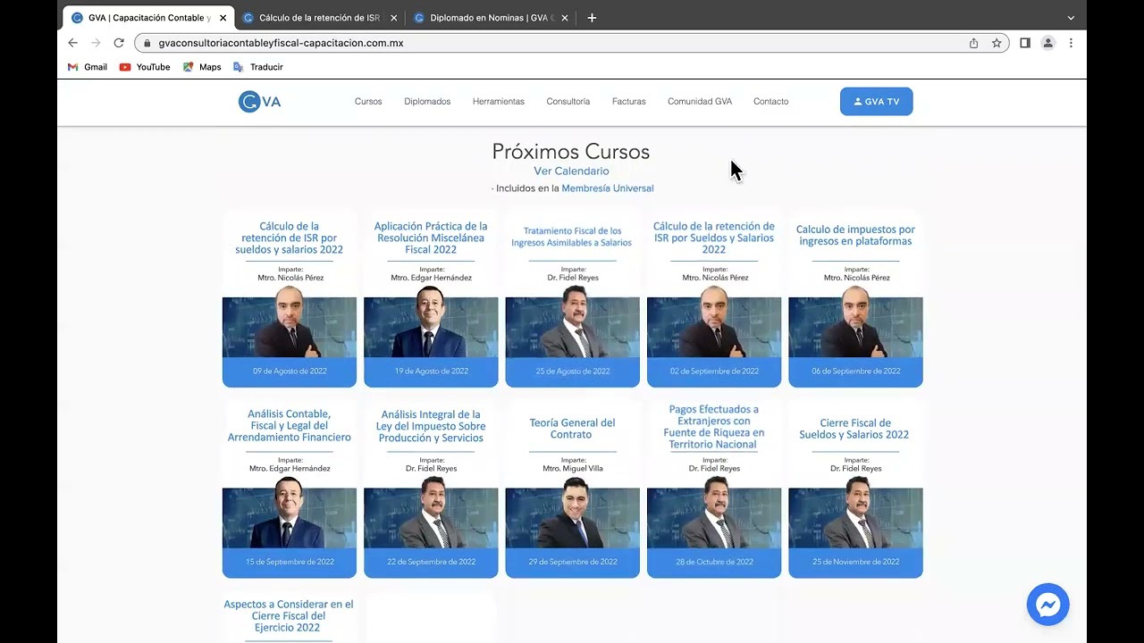Open the Cursos navigation menu
The image size is (1144, 643).
point(368,102)
